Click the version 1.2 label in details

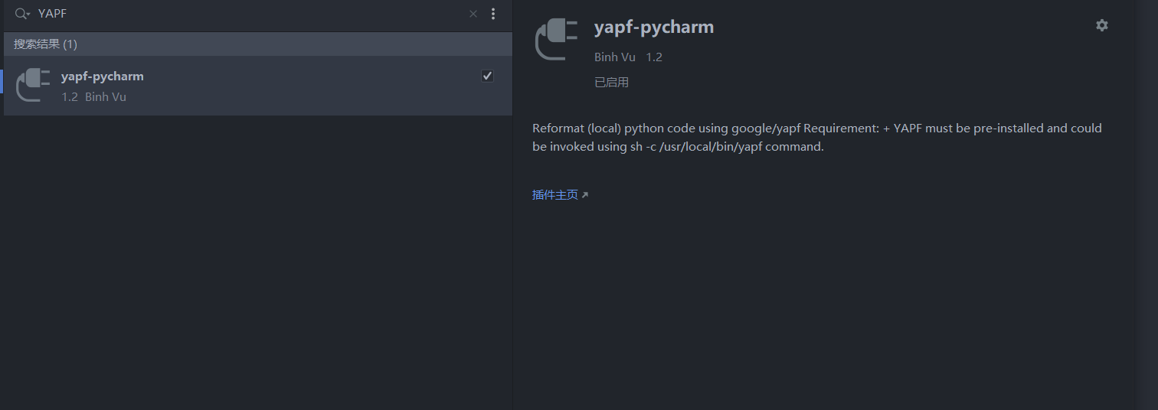(x=654, y=57)
